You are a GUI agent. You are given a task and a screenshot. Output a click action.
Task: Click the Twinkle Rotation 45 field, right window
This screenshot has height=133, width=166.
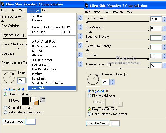pos(106,82)
